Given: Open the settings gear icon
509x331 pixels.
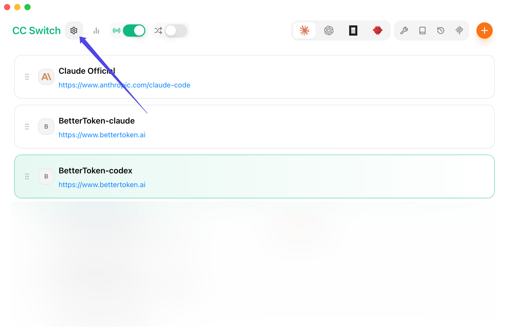Looking at the screenshot, I should (x=74, y=31).
